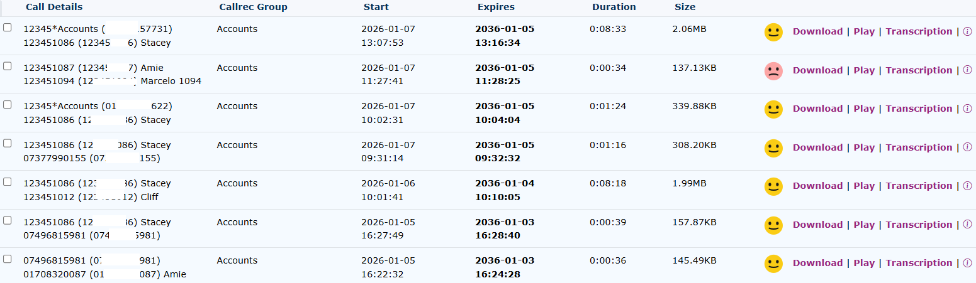Image resolution: width=976 pixels, height=283 pixels.
Task: Click the smiley icon for the Cliff call
Action: point(773,186)
